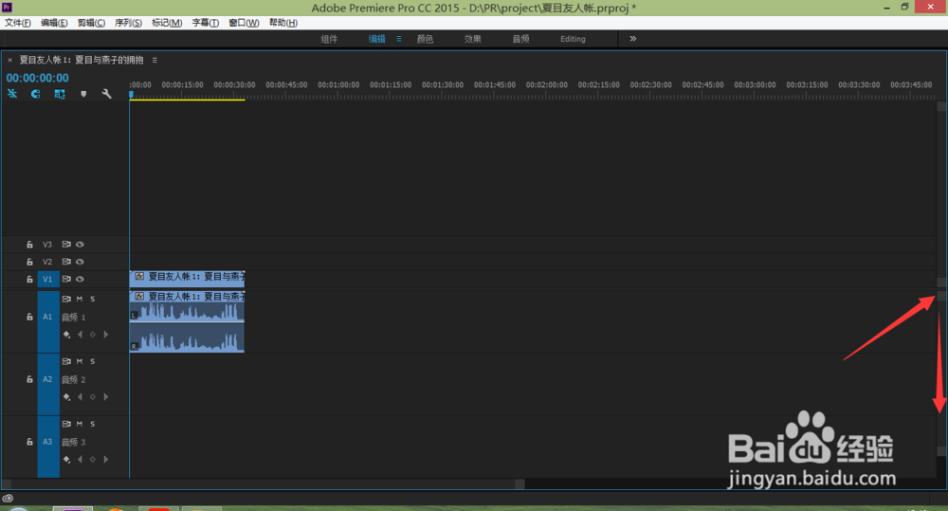Open the 字幕(T) menu
The width and height of the screenshot is (948, 511).
[x=206, y=23]
